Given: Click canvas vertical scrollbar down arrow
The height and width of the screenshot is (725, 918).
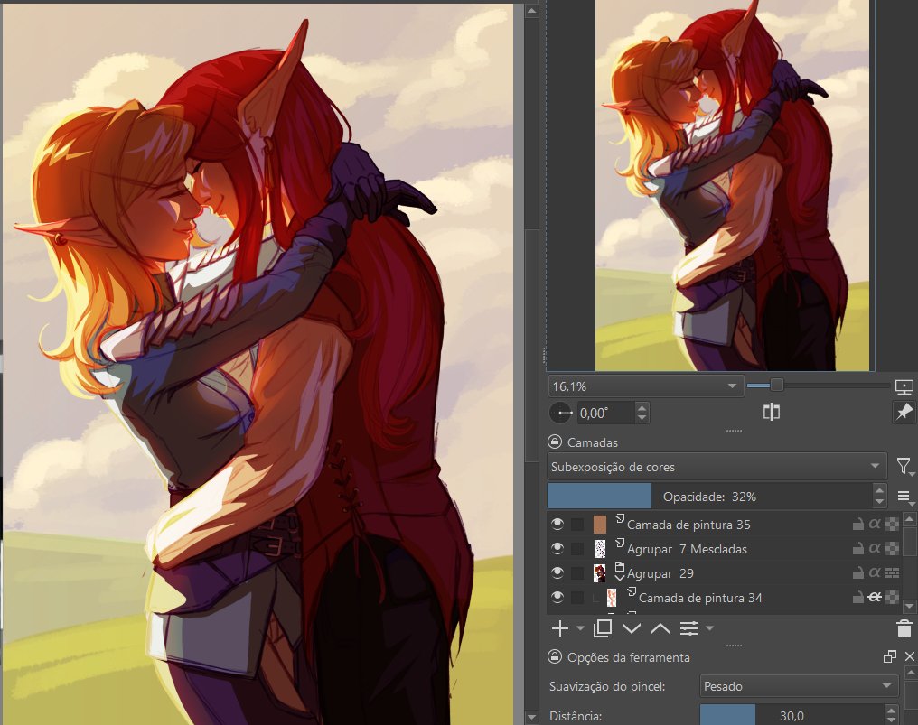Looking at the screenshot, I should point(531,716).
